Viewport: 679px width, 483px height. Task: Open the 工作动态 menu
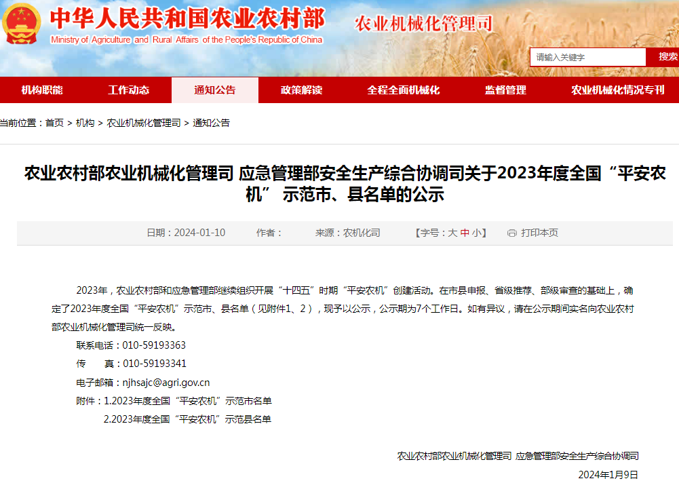[129, 90]
